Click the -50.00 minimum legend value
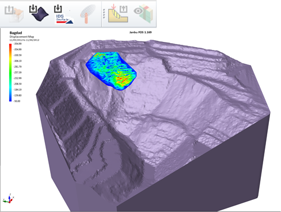Image resolution: width=281 pixels, height=212 pixels. [17, 101]
